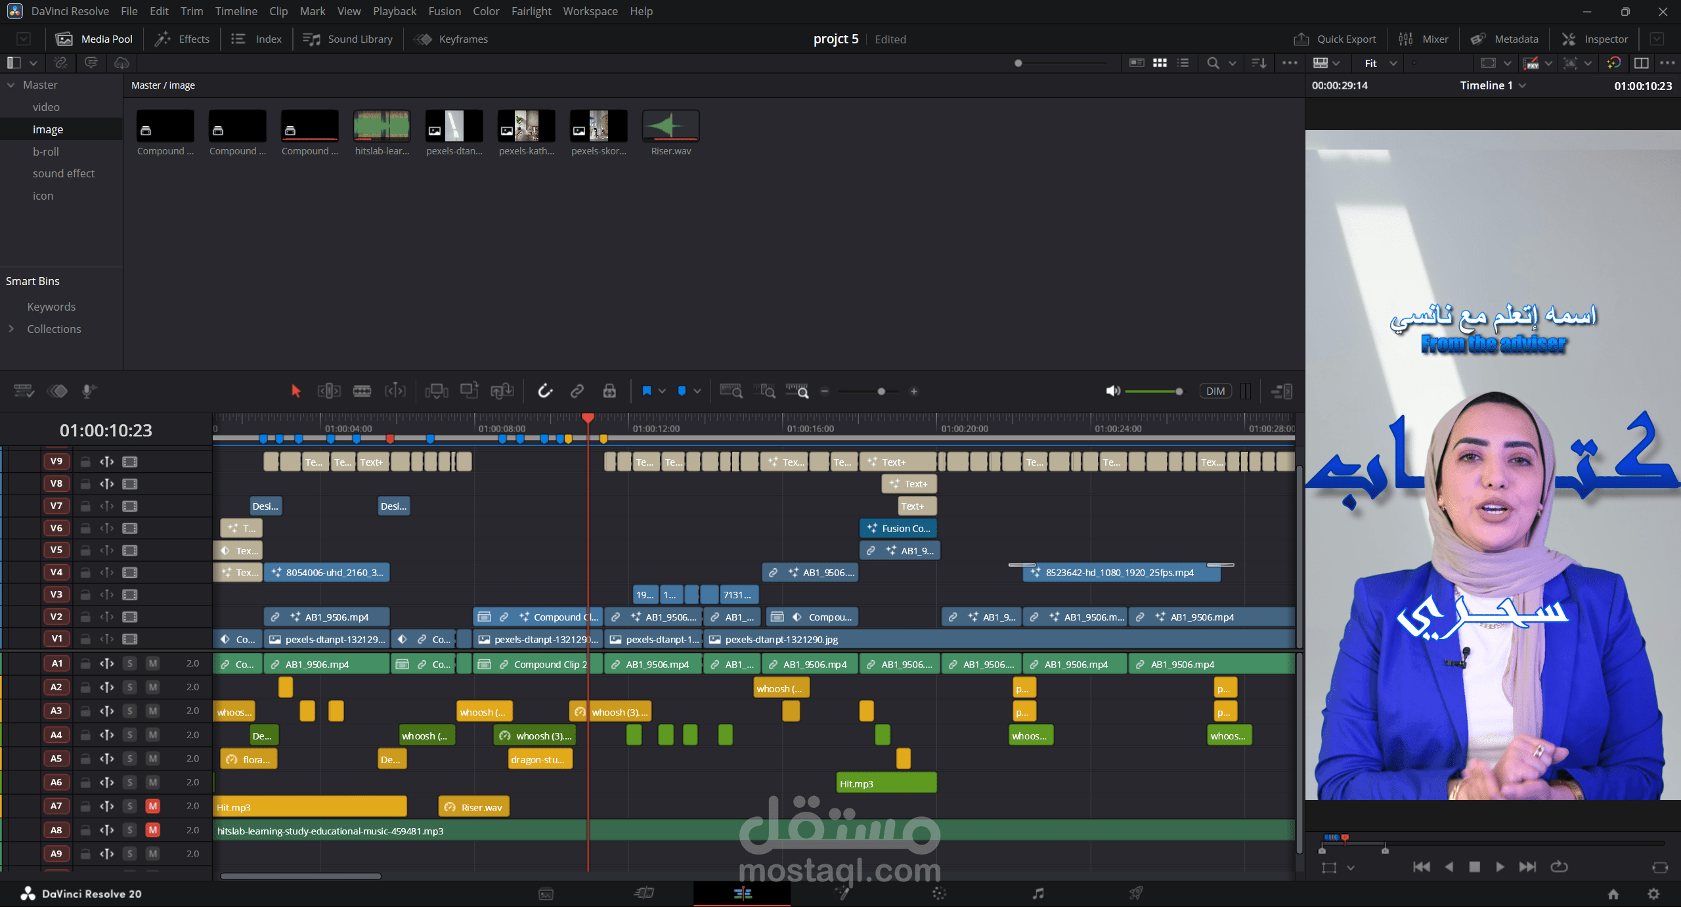Click the Insert Clip icon
Image resolution: width=1681 pixels, height=907 pixels.
437,391
